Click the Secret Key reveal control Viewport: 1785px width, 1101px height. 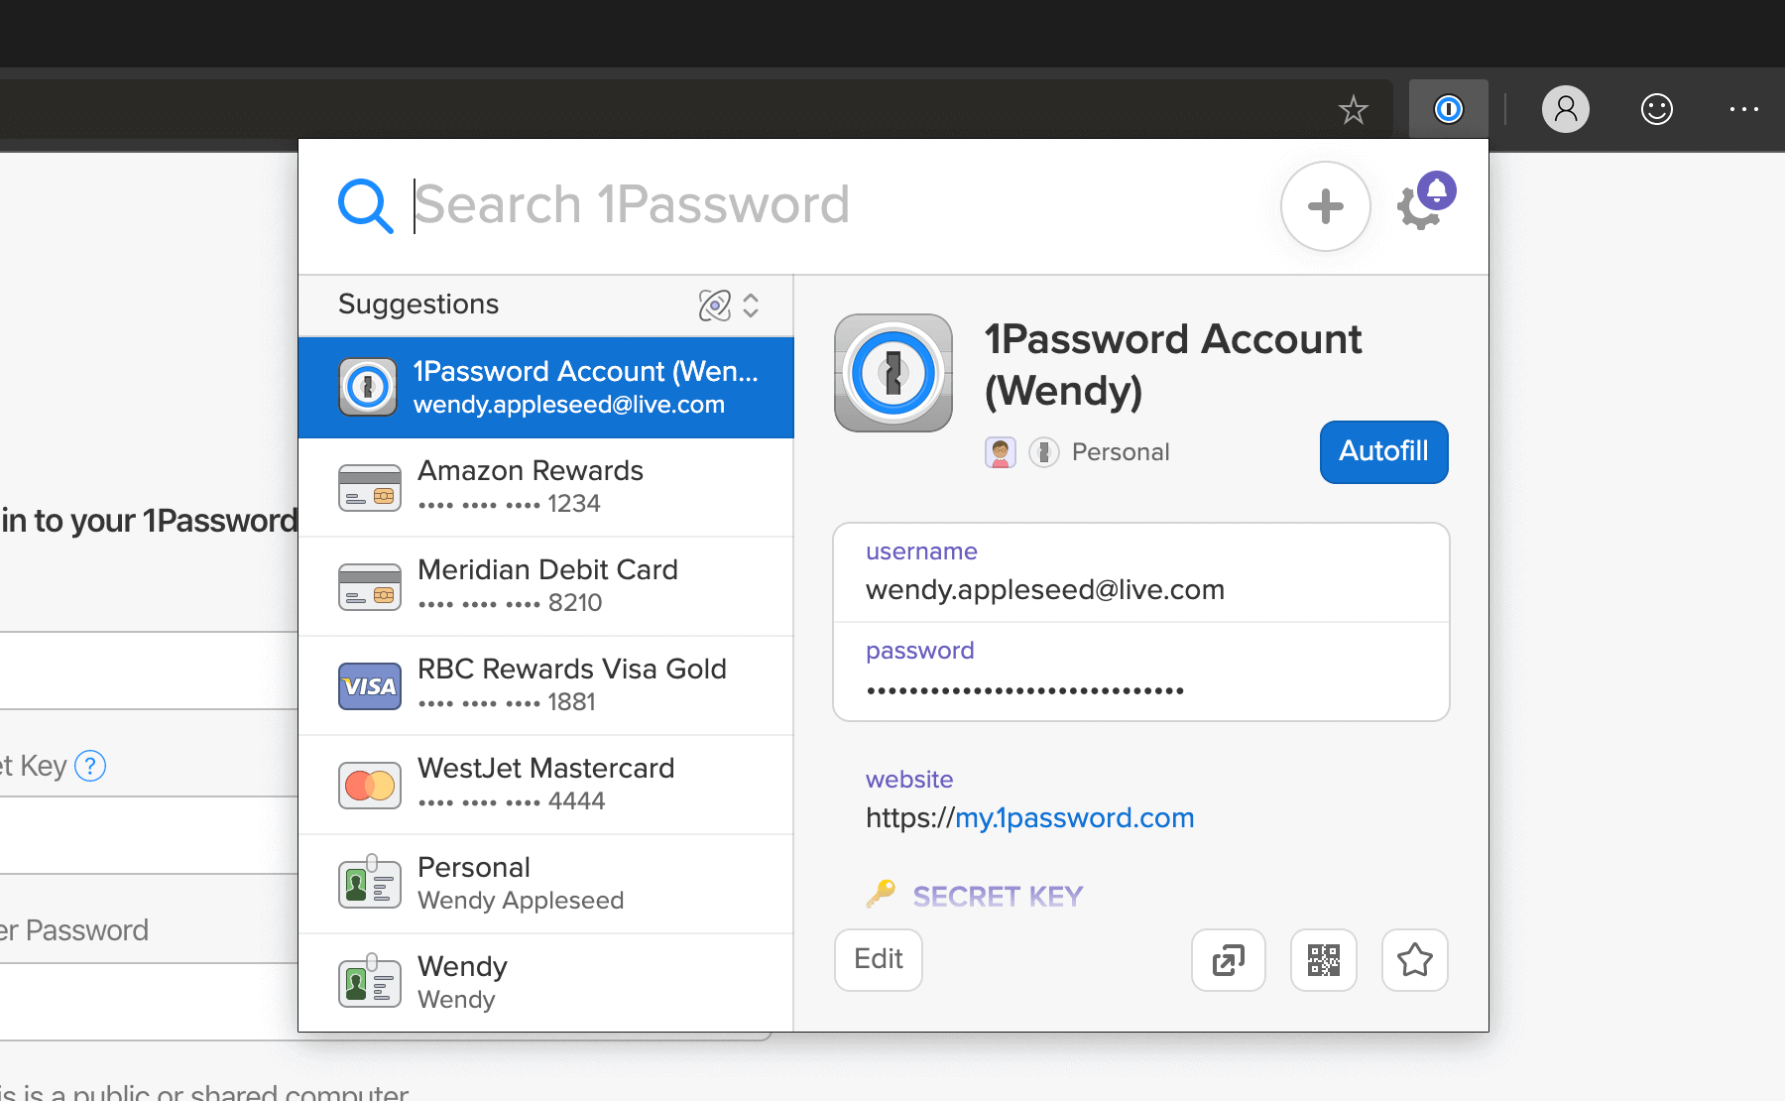tap(997, 896)
